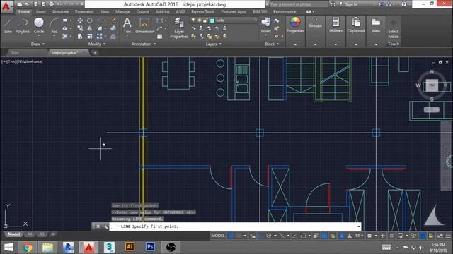The width and height of the screenshot is (453, 254).
Task: Select the Offset tool in Modify panel
Action: coord(113,36)
